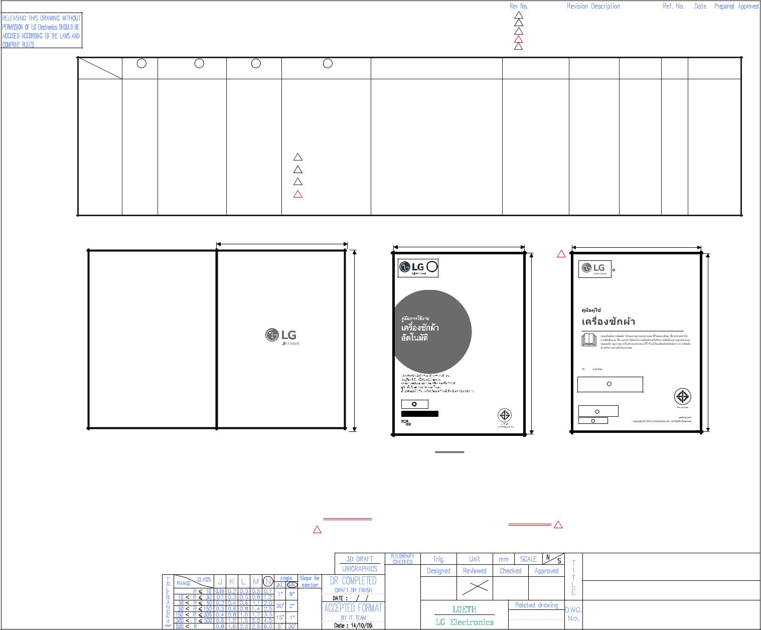761x630 pixels.
Task: Click the LG logo on the center spread
Action: 282,337
